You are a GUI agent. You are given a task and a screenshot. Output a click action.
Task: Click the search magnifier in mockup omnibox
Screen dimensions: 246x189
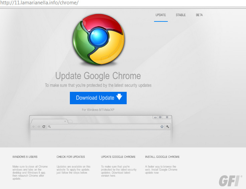point(49,127)
